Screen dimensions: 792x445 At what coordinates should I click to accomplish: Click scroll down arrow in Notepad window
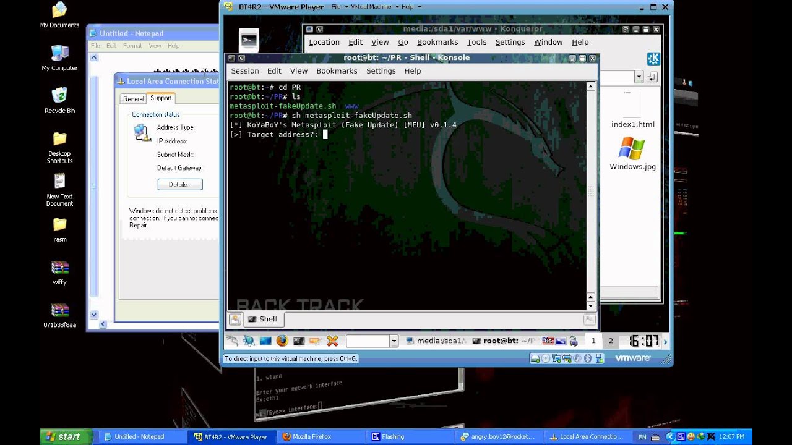tap(94, 315)
